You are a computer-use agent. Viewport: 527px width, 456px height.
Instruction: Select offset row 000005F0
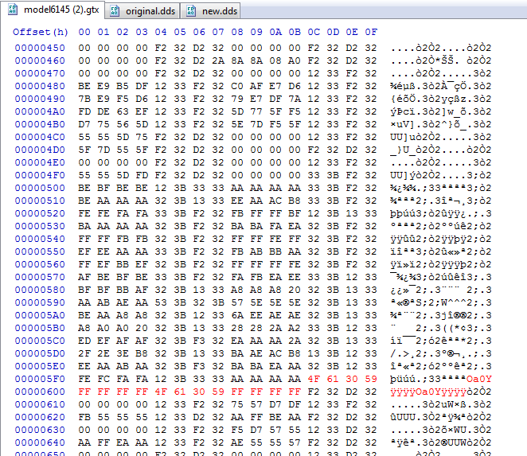40,379
